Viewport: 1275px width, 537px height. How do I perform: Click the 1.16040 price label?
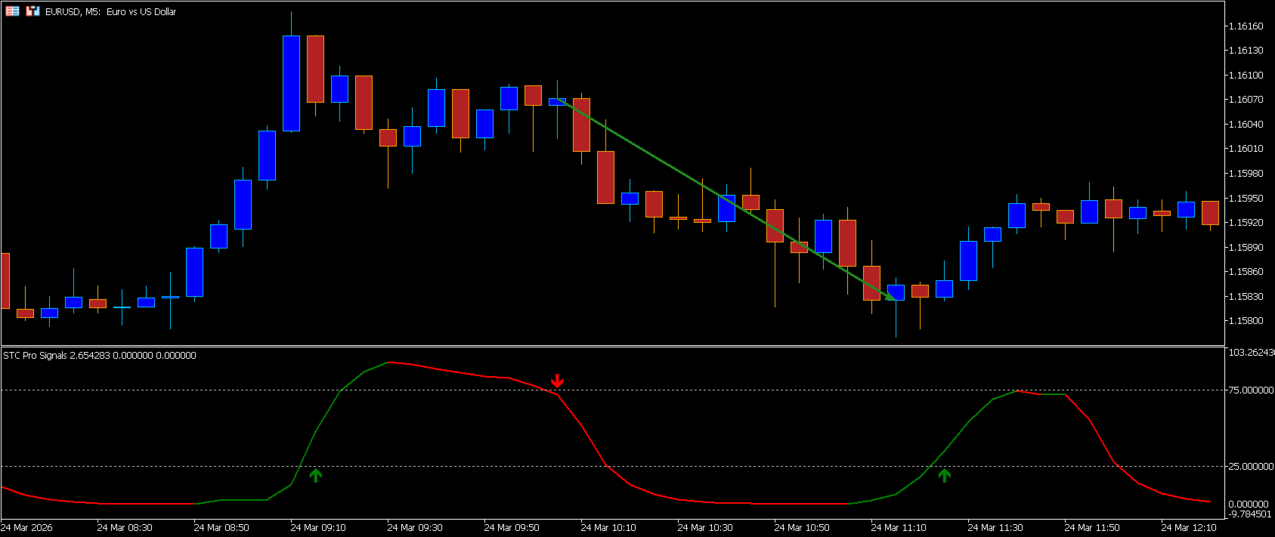(x=1246, y=125)
